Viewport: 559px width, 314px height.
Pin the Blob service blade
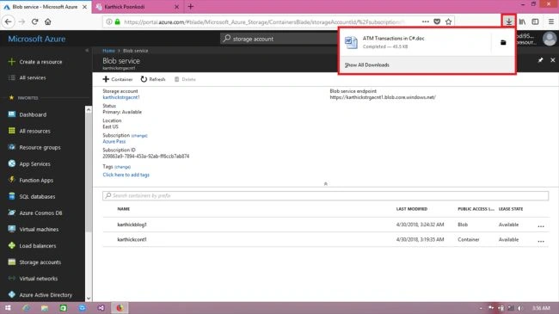[540, 60]
